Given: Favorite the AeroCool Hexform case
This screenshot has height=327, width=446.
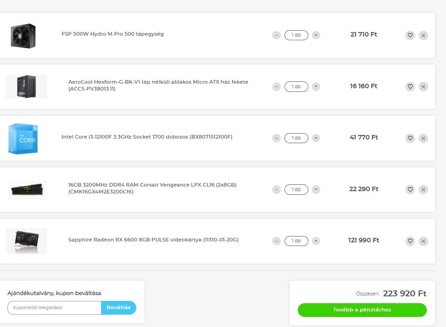Looking at the screenshot, I should click(x=410, y=86).
